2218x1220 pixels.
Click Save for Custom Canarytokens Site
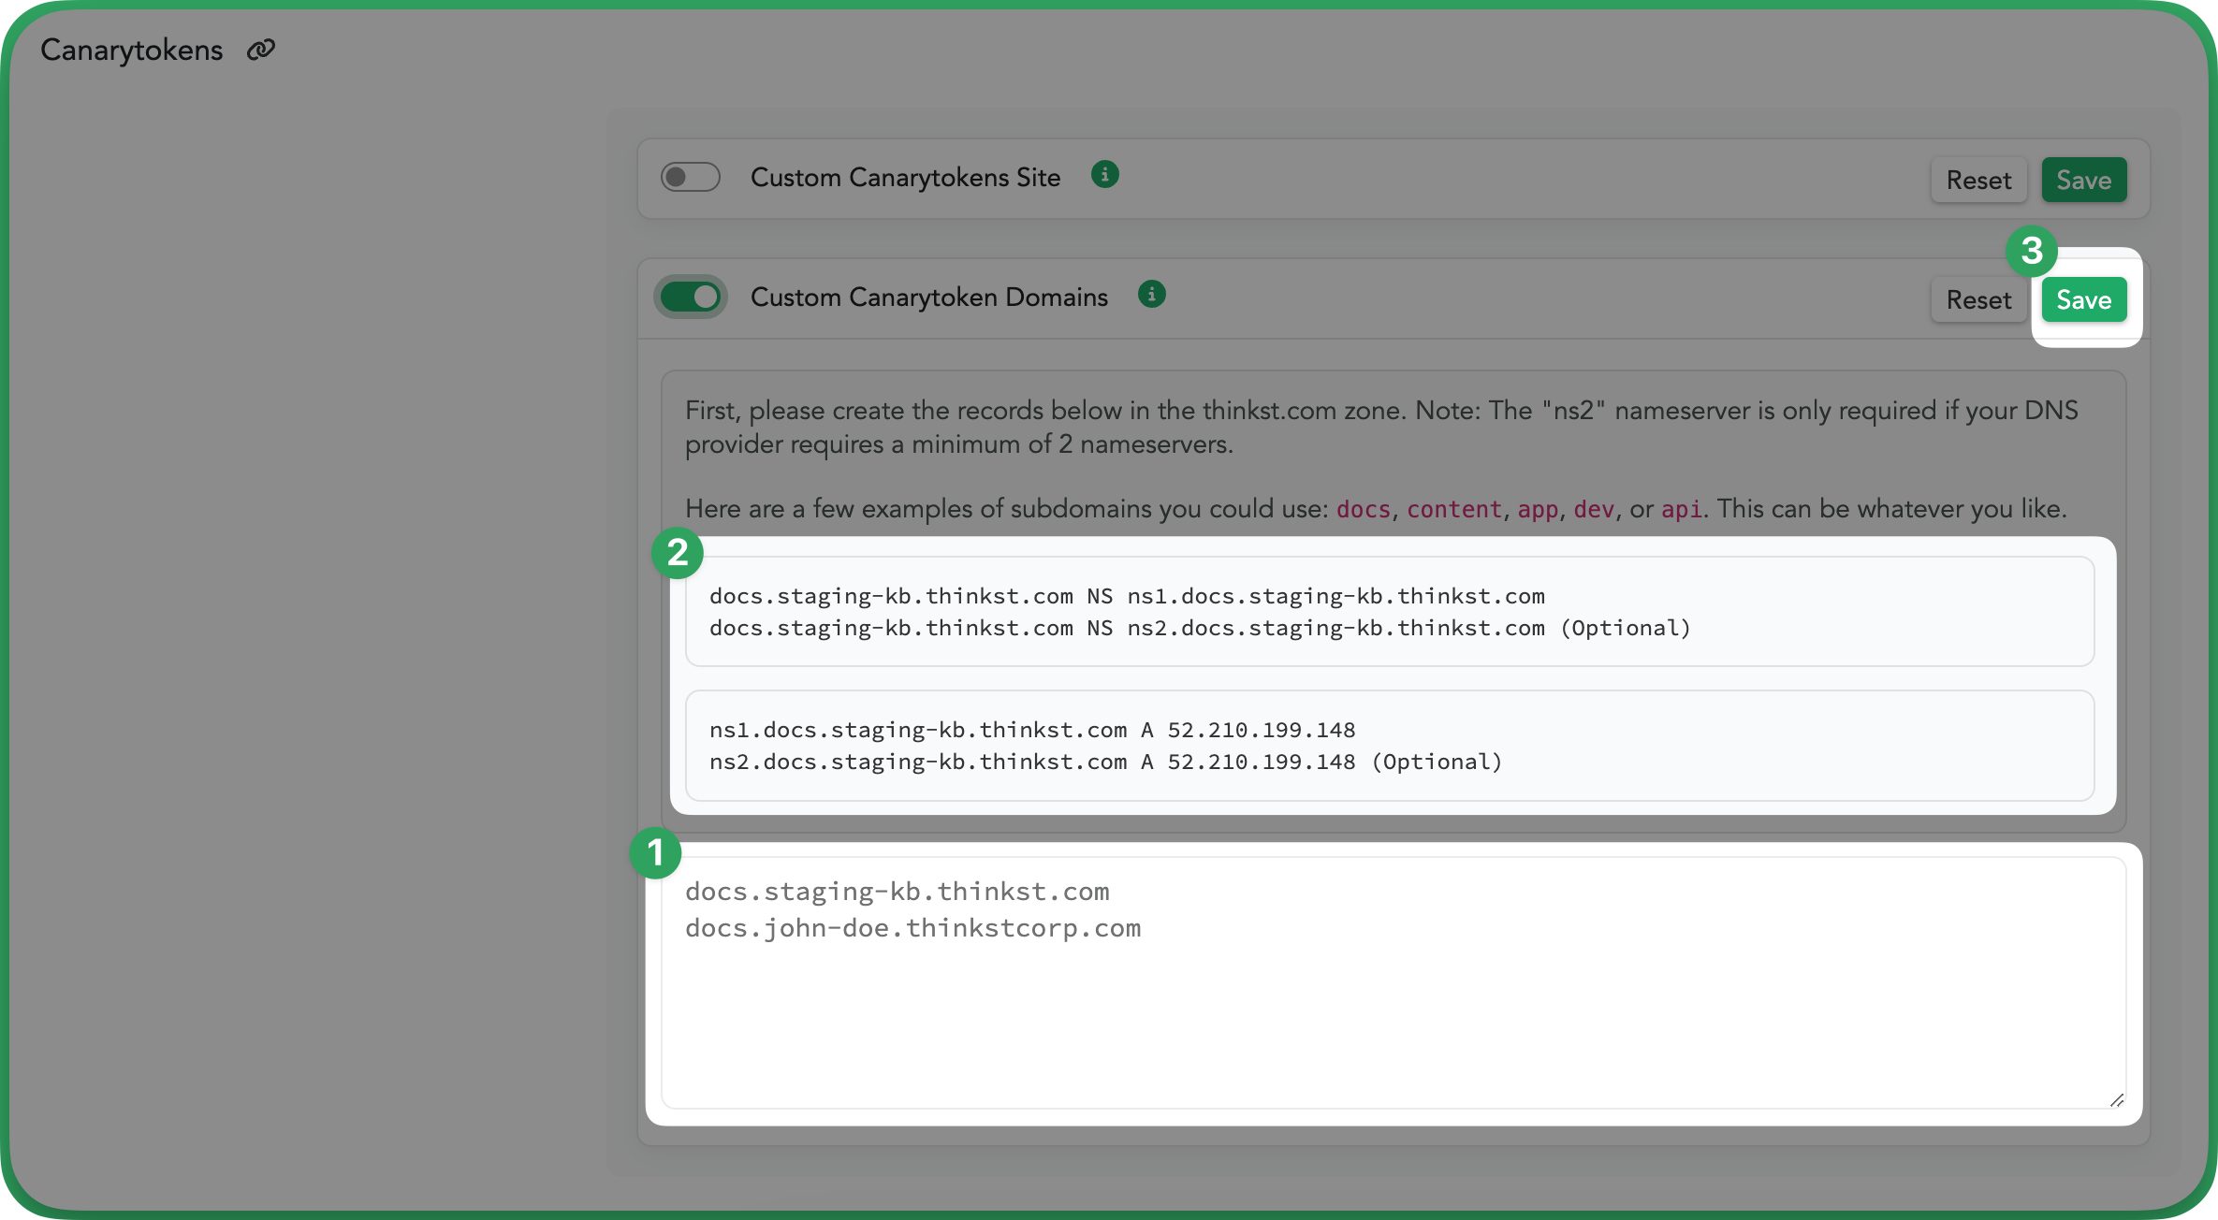coord(2084,180)
